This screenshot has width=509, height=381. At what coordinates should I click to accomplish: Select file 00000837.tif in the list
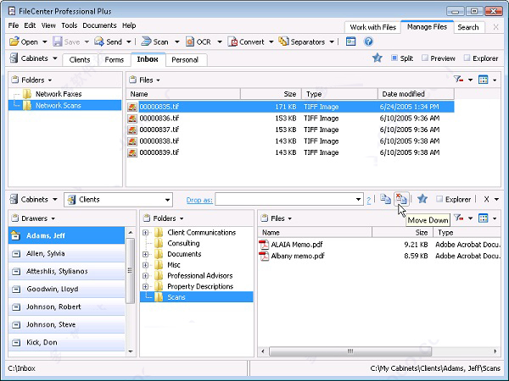pos(159,130)
